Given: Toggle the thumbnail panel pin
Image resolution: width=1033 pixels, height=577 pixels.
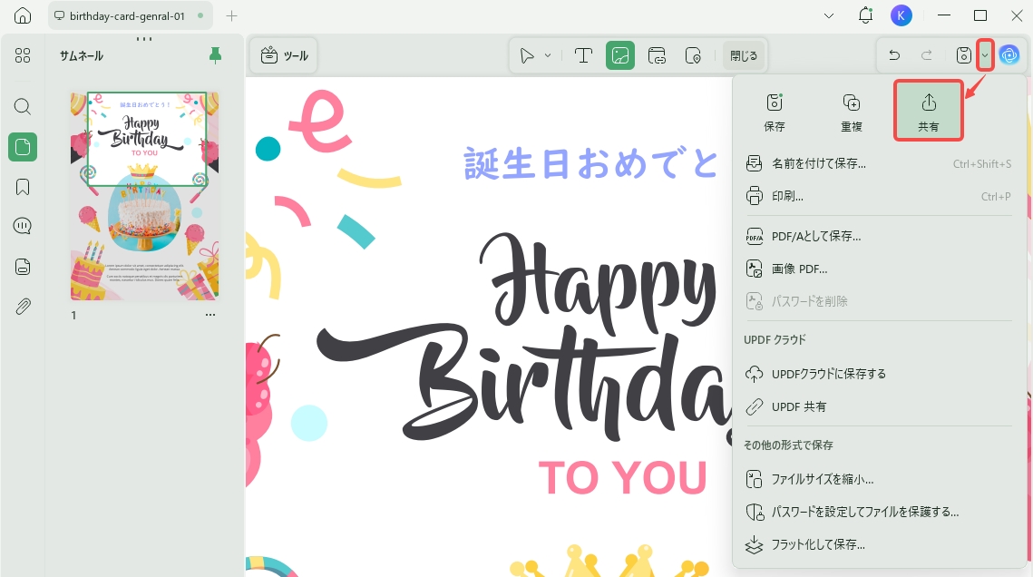Looking at the screenshot, I should [216, 55].
